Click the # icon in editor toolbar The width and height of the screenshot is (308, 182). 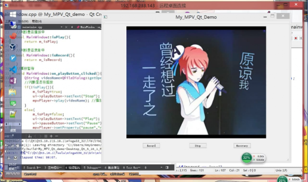pyautogui.click(x=72, y=27)
